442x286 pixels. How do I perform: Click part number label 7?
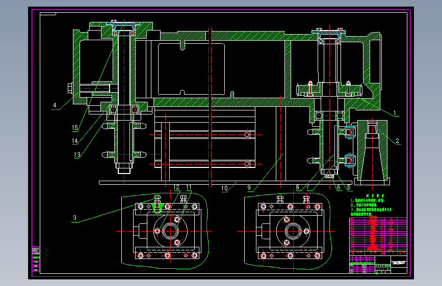click(308, 187)
